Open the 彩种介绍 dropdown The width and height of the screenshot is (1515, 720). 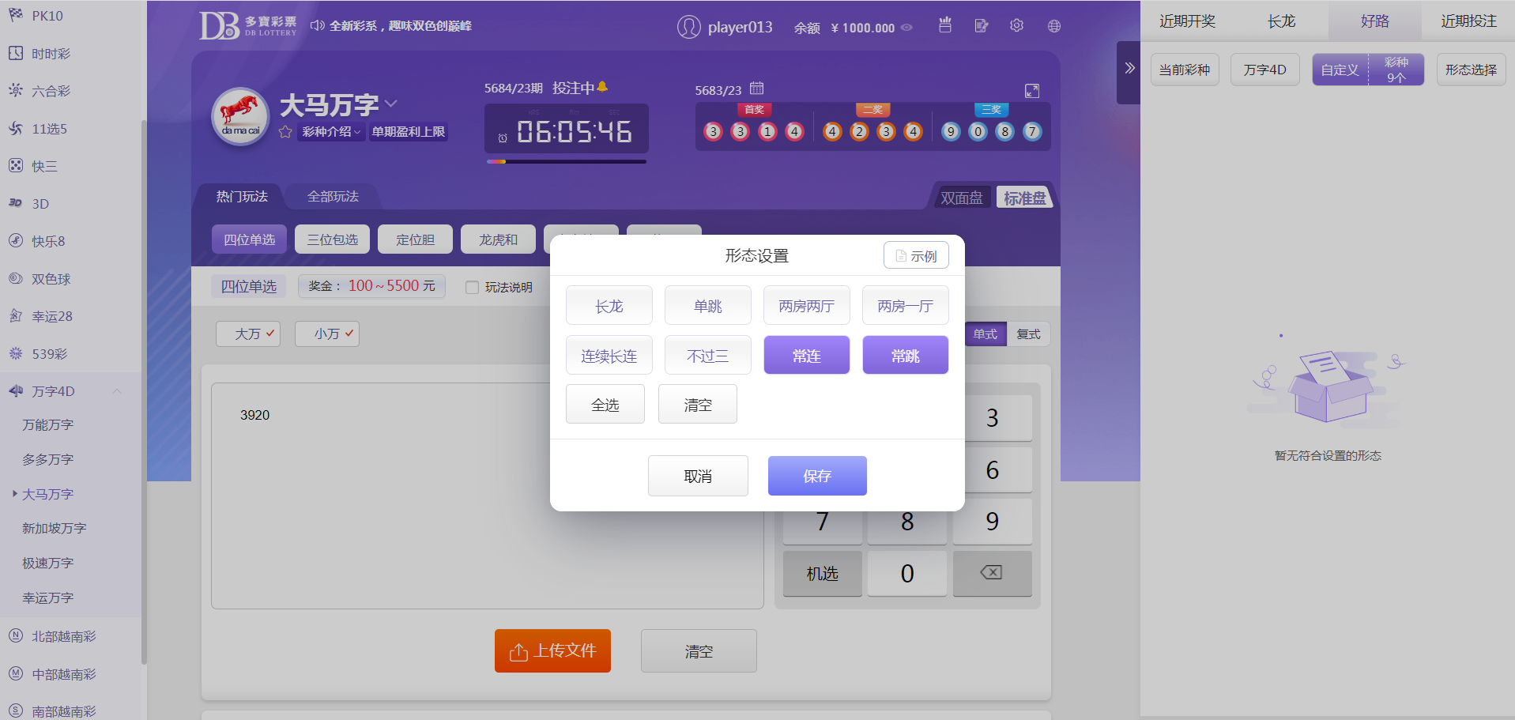point(331,132)
